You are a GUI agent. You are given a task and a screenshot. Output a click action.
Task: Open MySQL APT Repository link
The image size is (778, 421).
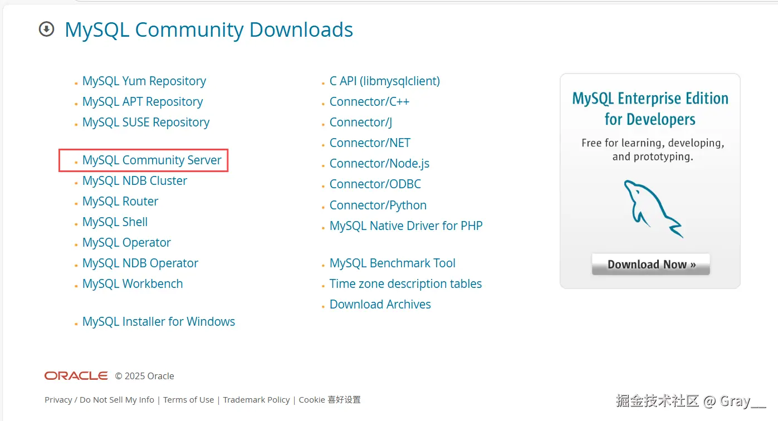tap(143, 102)
